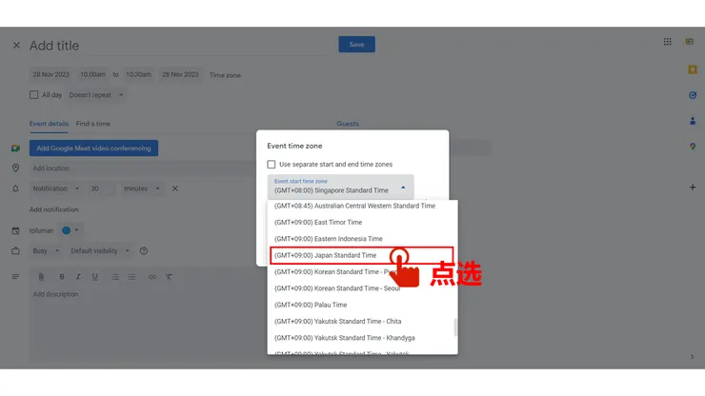Screen dimensions: 705x396
Task: Choose Japan Standard Time
Action: click(362, 255)
